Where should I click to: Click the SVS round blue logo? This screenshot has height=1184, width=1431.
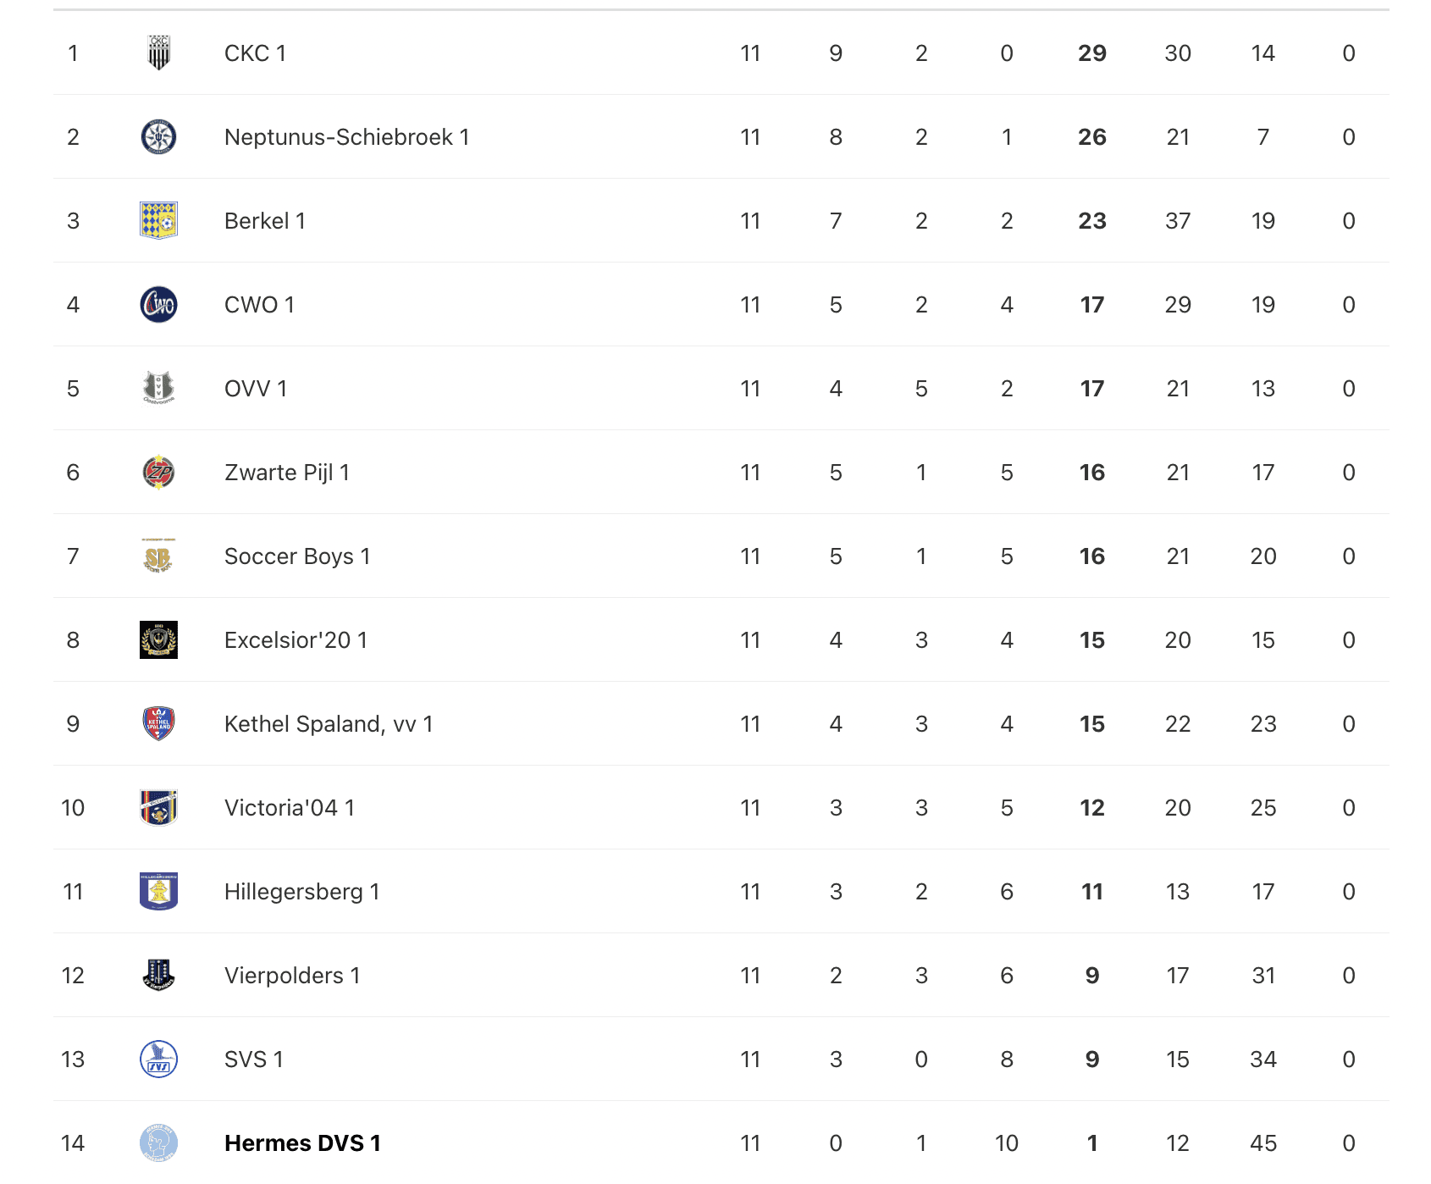click(158, 1060)
